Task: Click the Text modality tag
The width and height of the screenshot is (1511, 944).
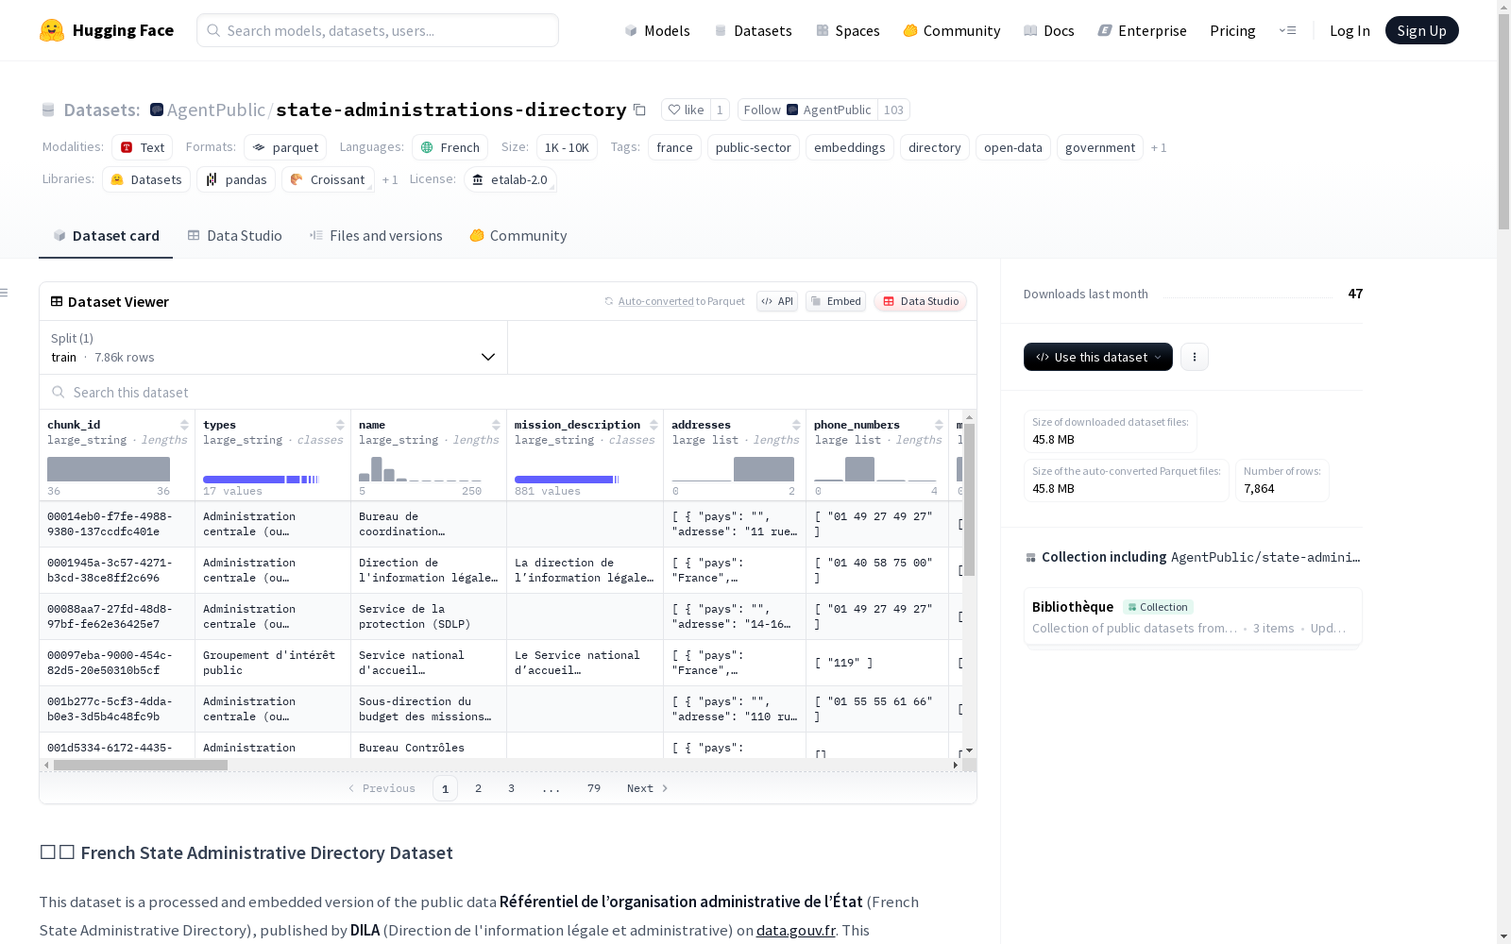Action: tap(142, 147)
